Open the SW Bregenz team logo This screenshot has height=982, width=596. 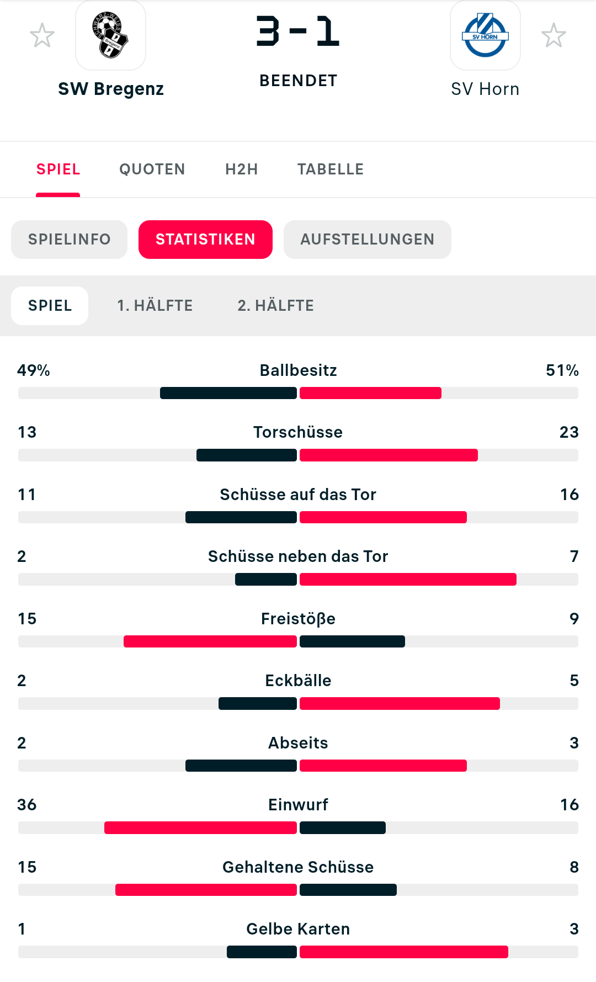click(110, 35)
